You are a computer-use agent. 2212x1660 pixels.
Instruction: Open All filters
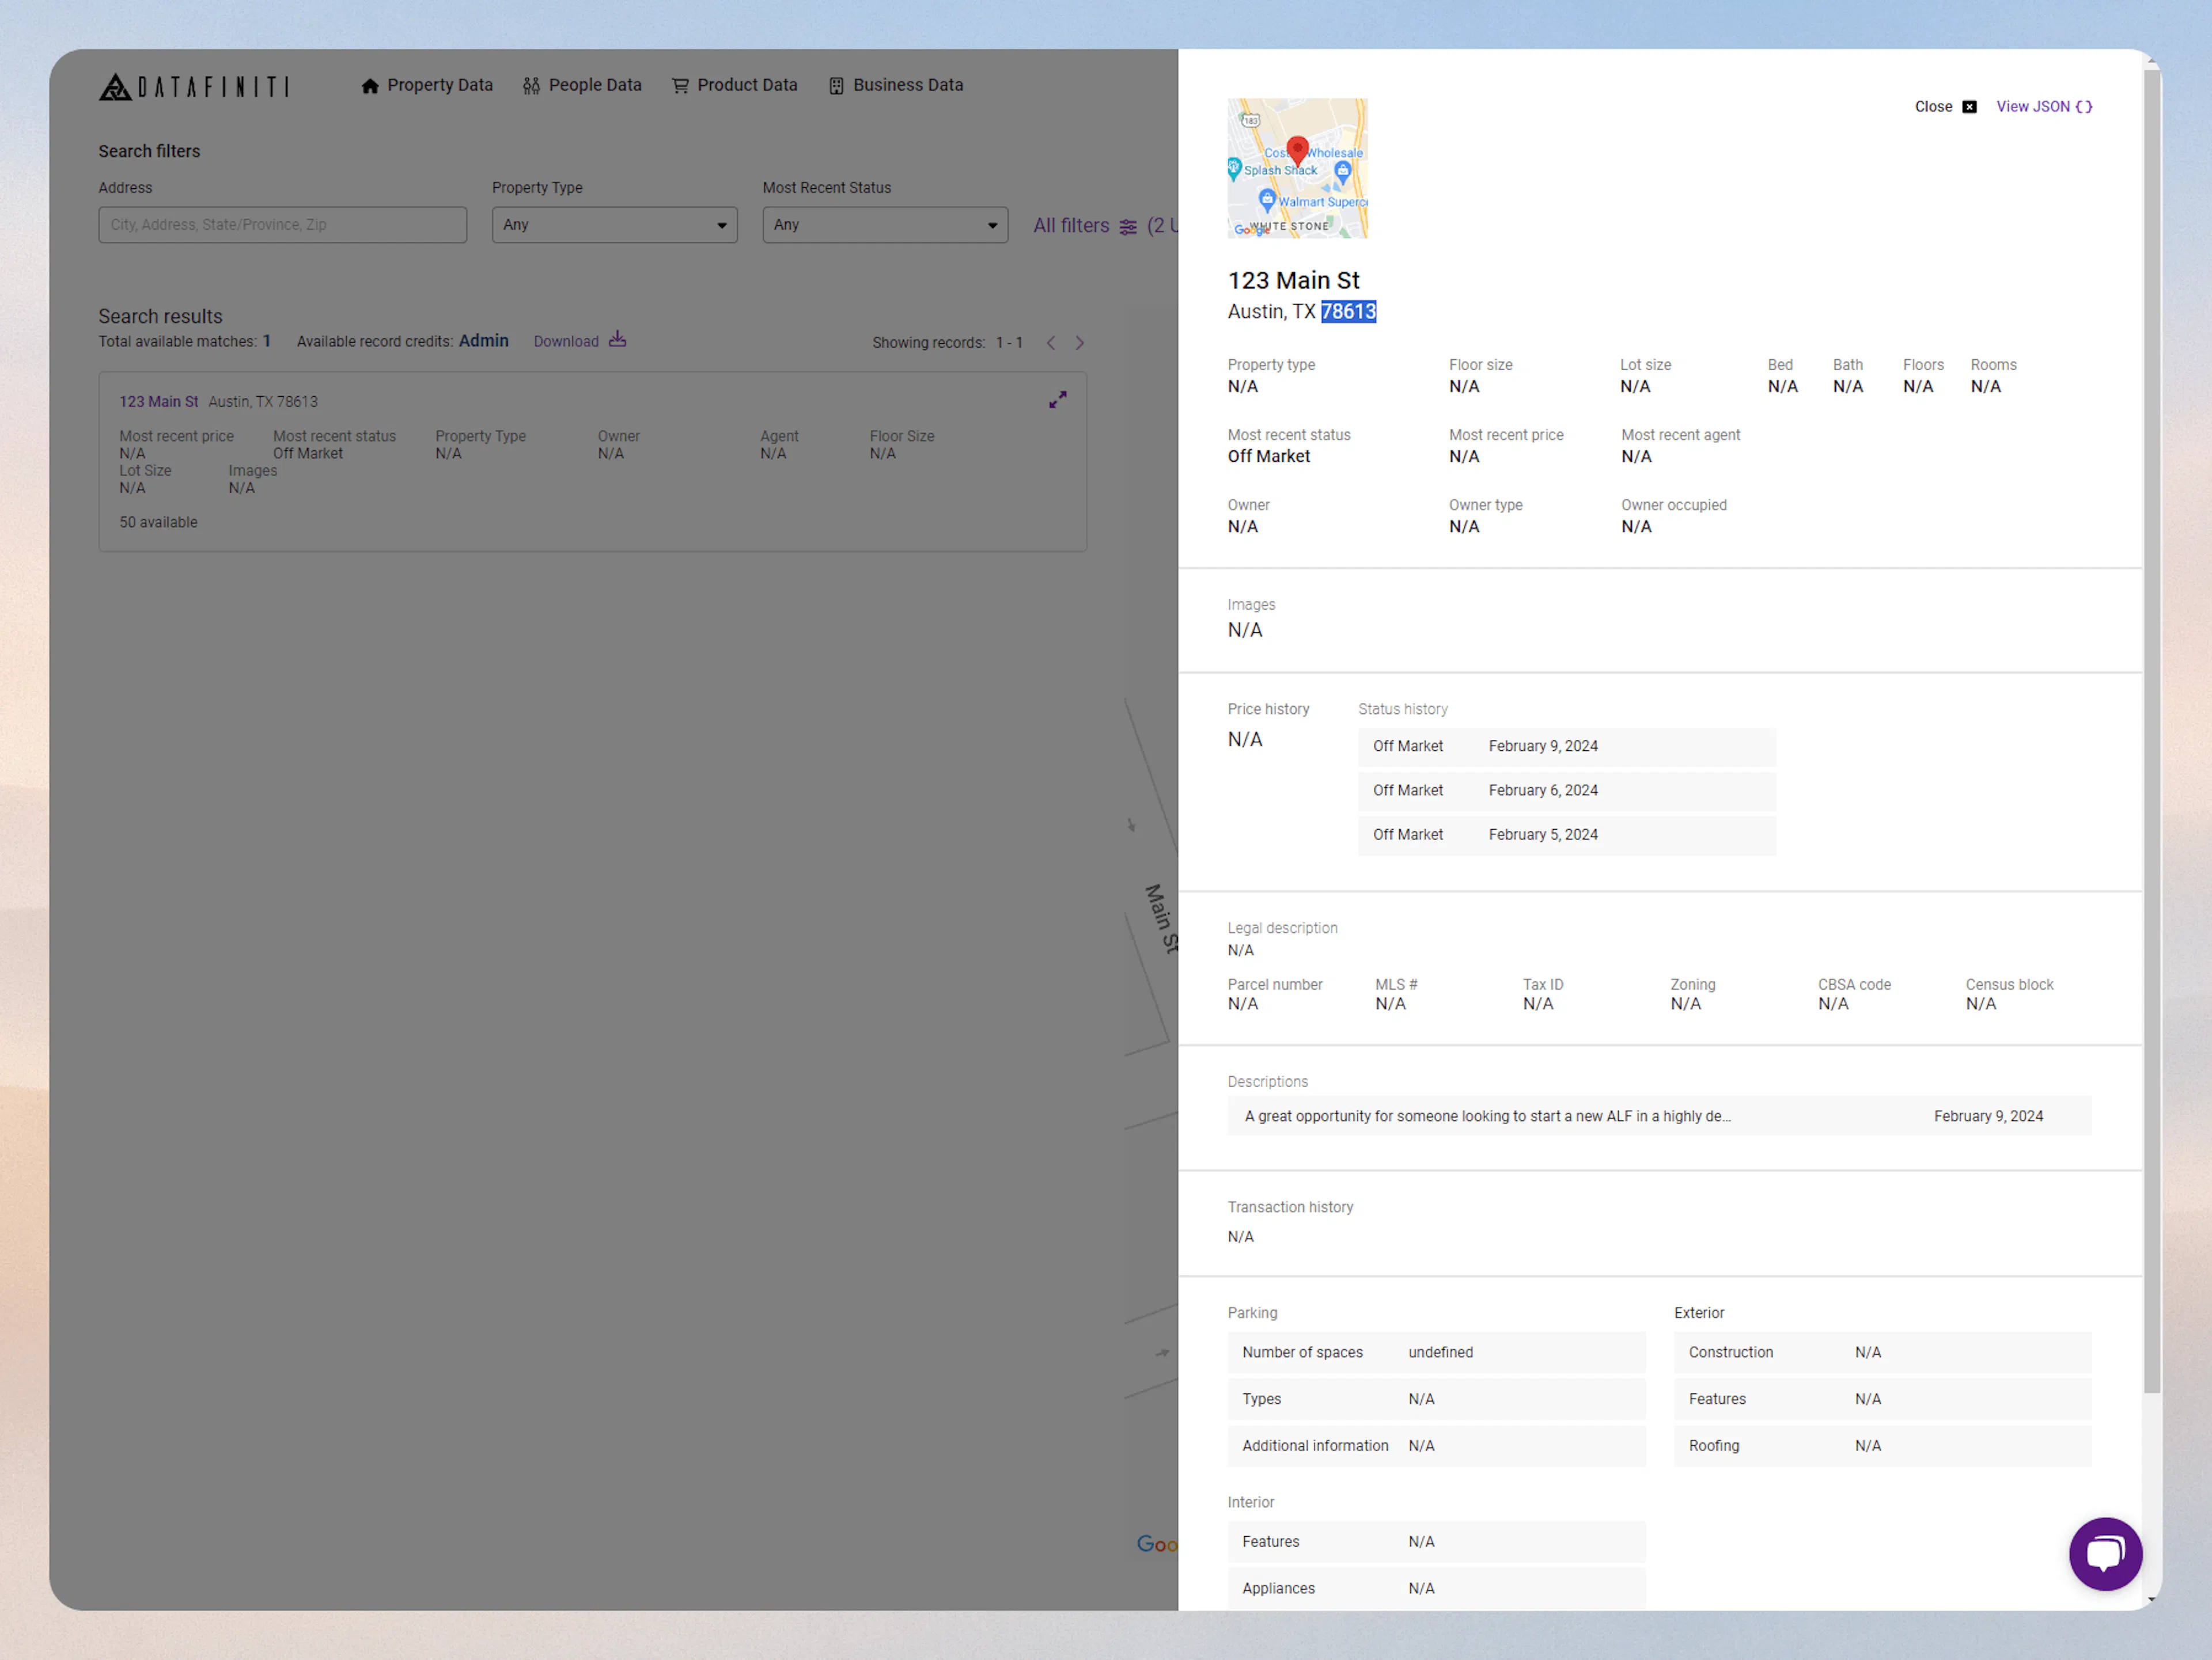click(x=1071, y=226)
